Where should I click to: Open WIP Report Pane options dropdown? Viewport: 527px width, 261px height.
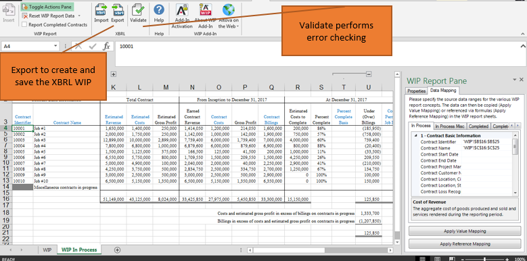tap(514, 80)
